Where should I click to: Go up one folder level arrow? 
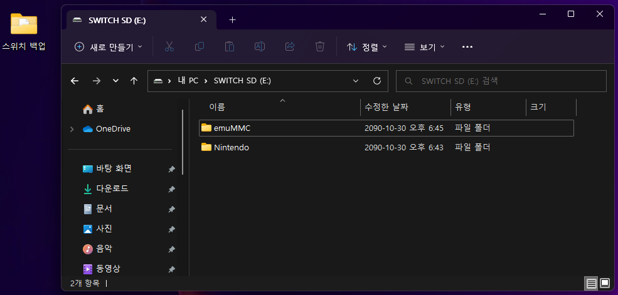pos(134,81)
